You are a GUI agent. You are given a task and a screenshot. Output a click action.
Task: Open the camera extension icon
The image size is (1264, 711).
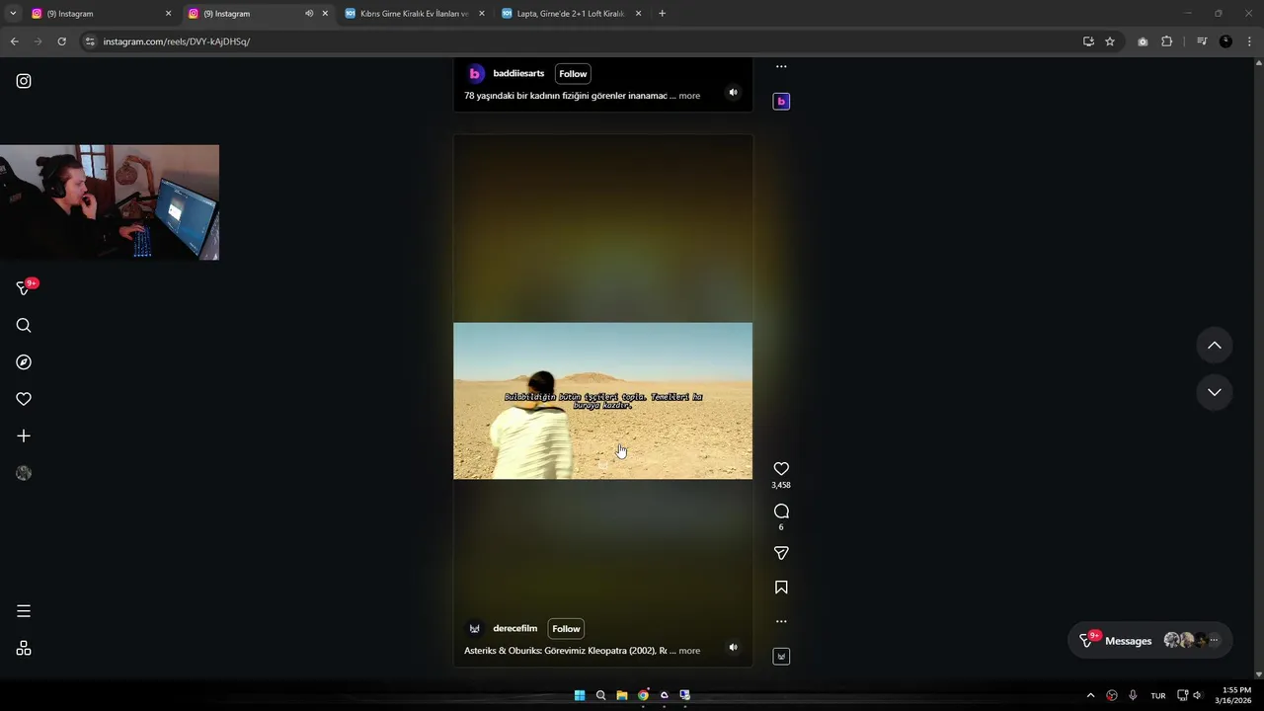[x=1143, y=41]
